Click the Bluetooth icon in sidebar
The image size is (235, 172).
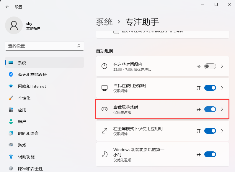coord(11,75)
